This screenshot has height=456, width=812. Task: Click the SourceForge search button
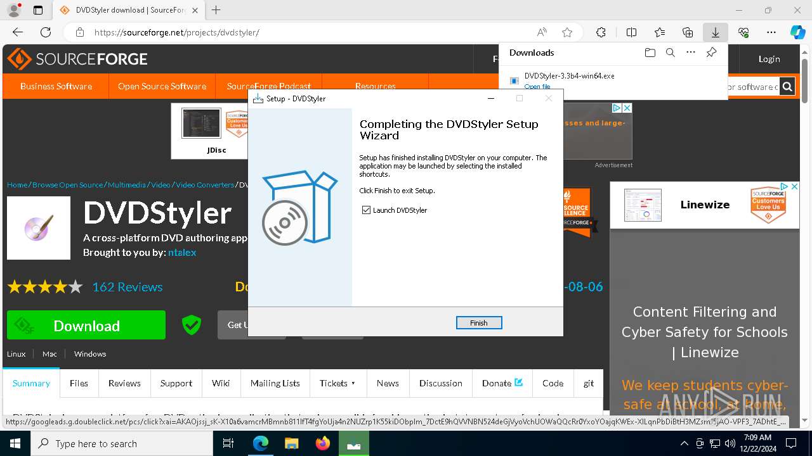point(787,87)
